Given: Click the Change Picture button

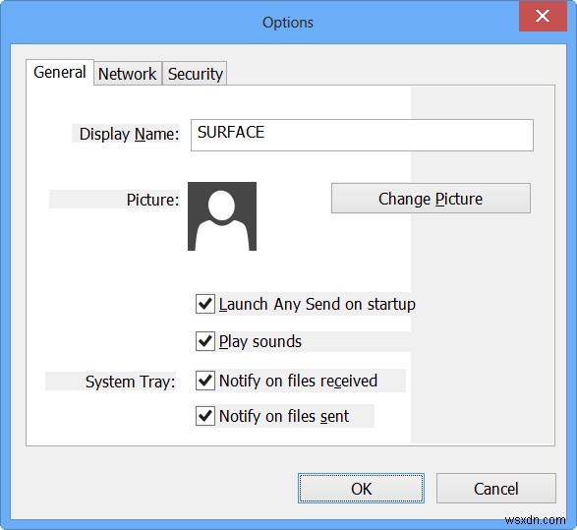Looking at the screenshot, I should 431,198.
